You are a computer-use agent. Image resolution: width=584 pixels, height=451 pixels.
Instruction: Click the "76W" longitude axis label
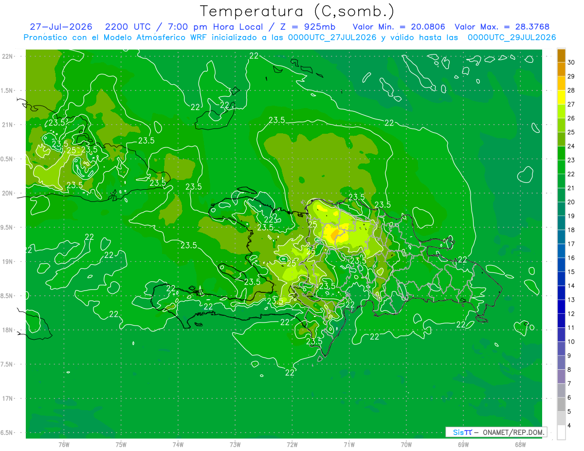pyautogui.click(x=64, y=444)
